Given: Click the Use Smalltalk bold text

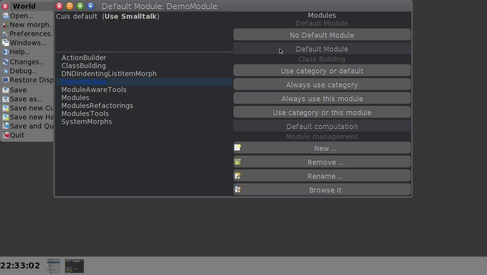Looking at the screenshot, I should point(130,16).
